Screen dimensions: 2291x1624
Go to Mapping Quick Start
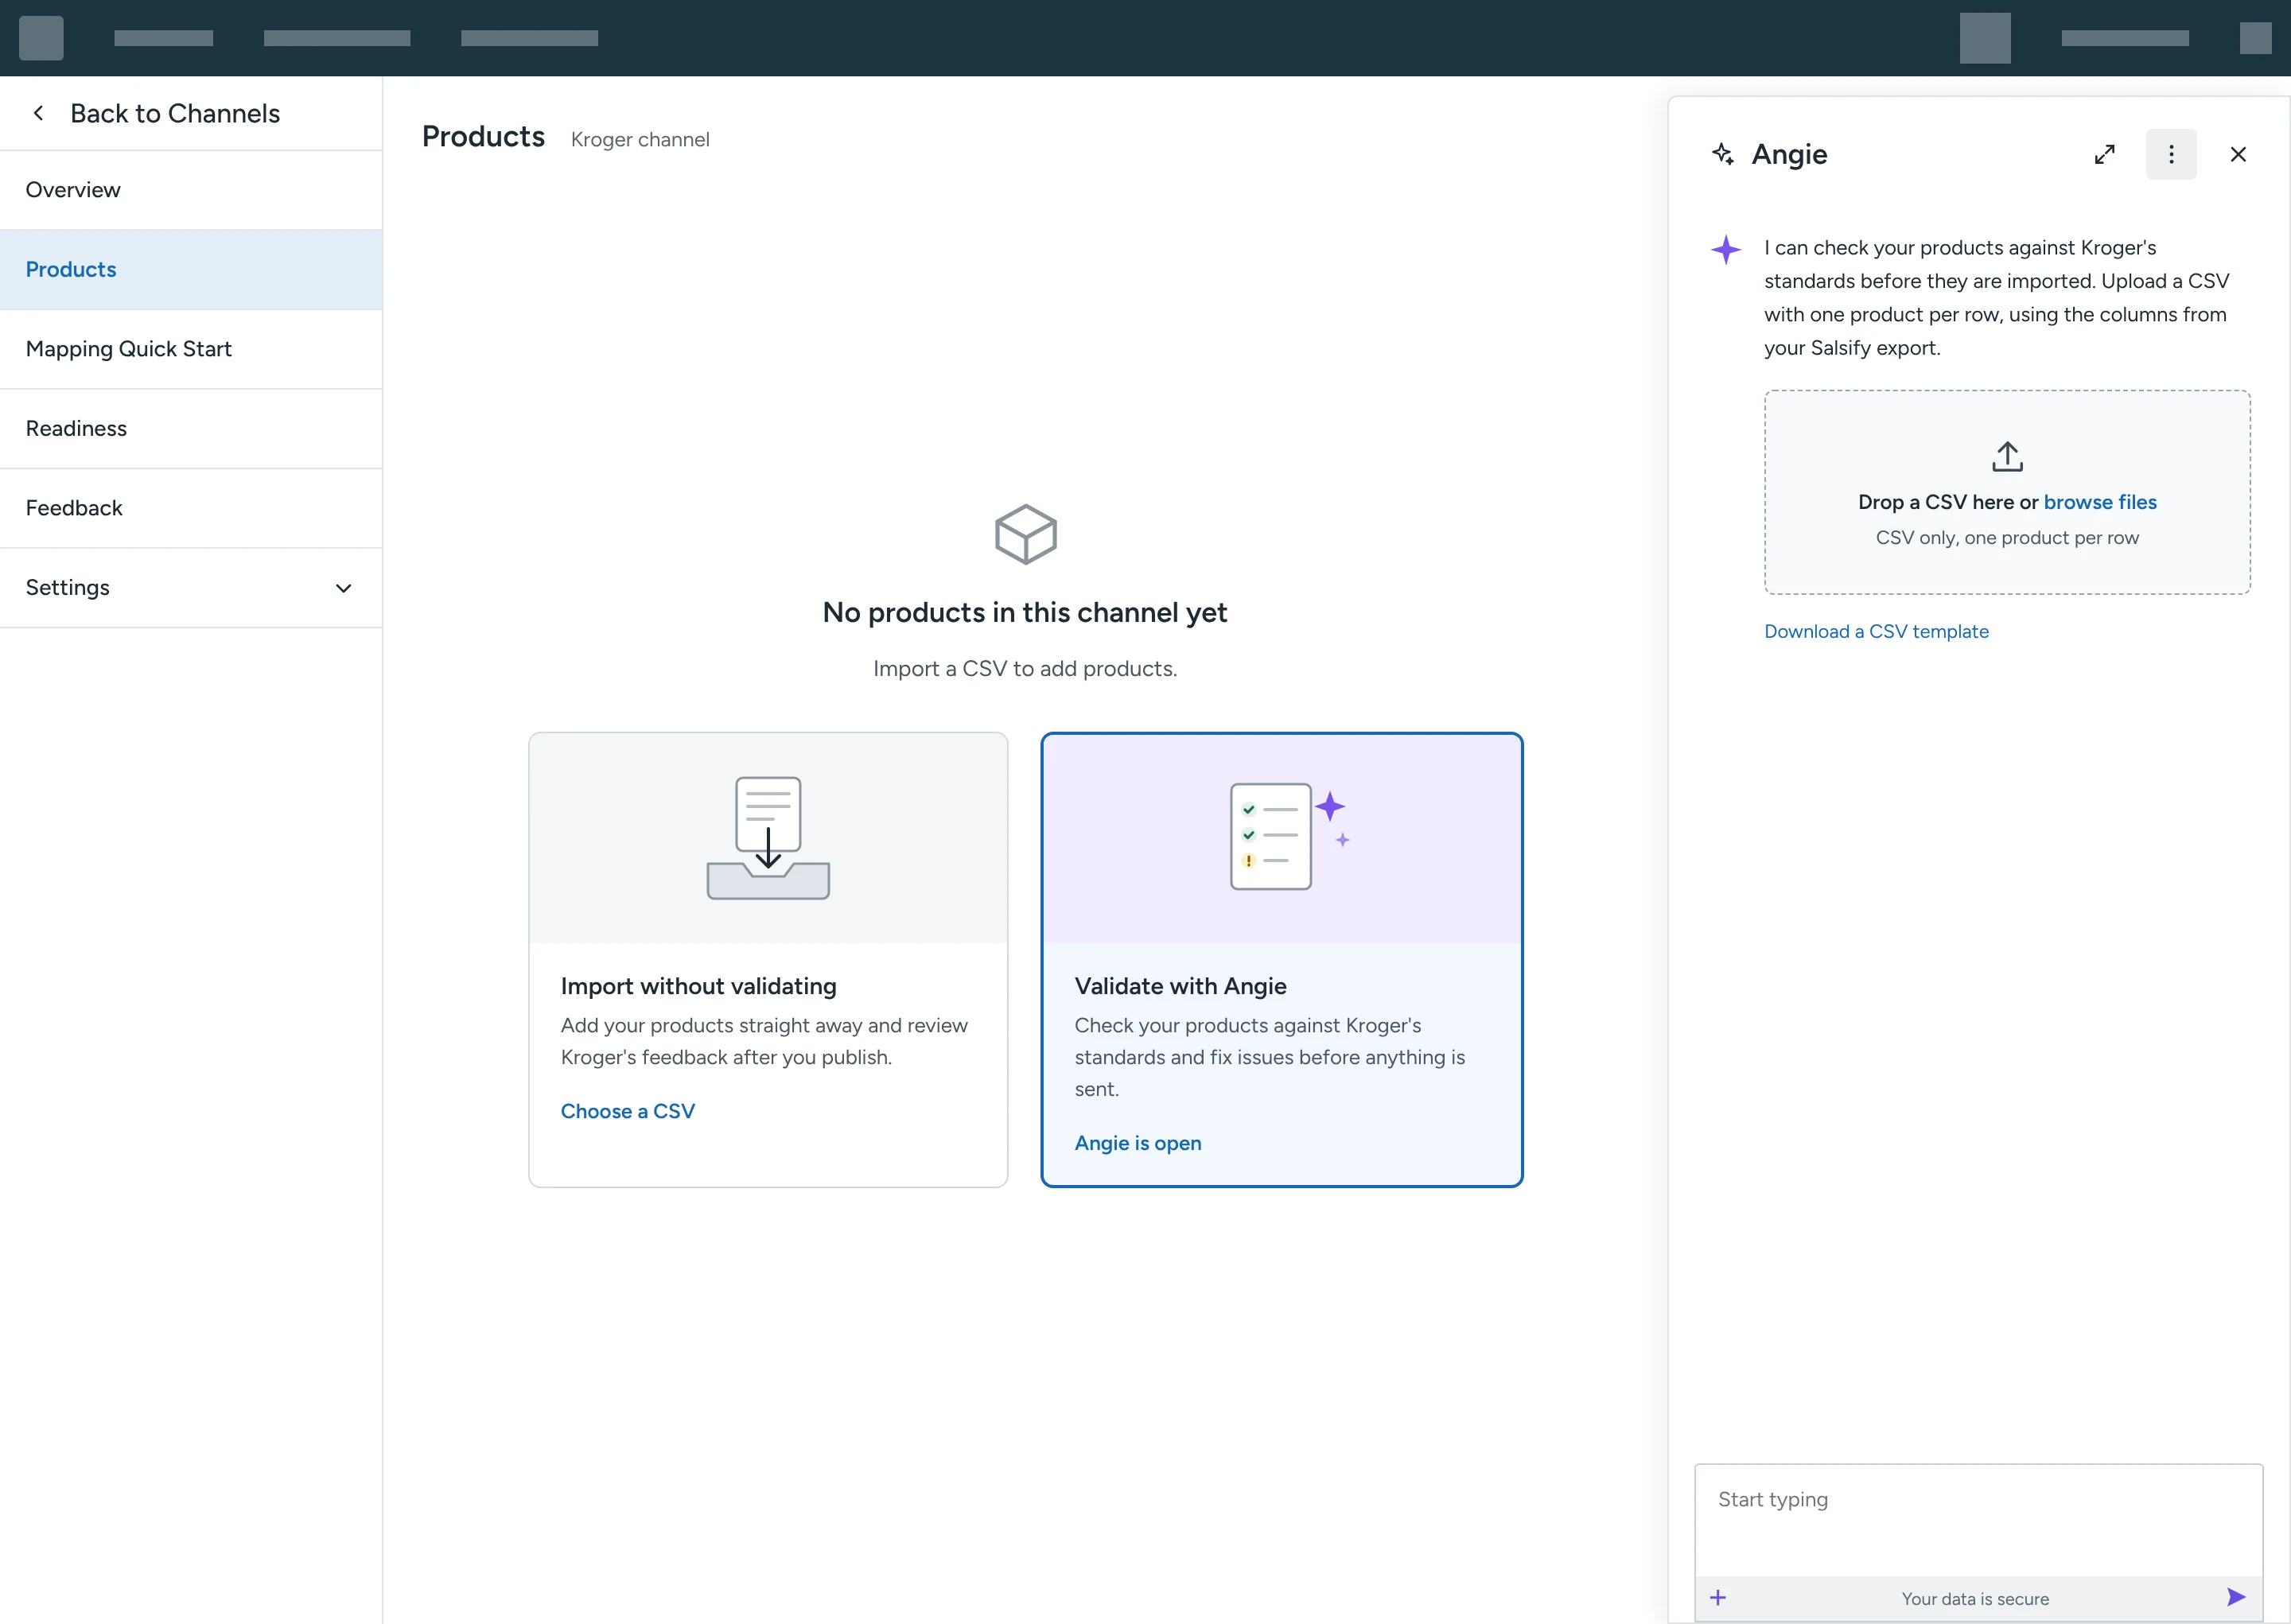point(191,349)
